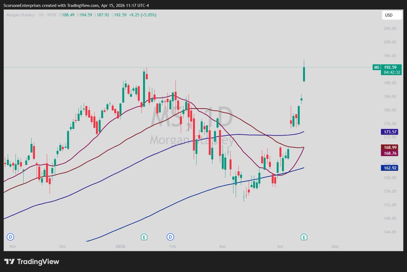Click the 2026 label on time axis

click(x=121, y=247)
